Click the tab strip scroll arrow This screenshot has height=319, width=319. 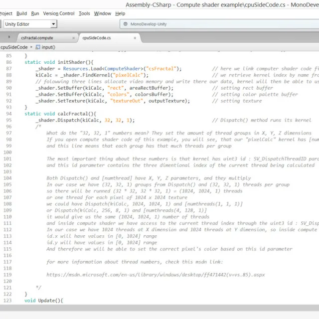tap(9, 37)
